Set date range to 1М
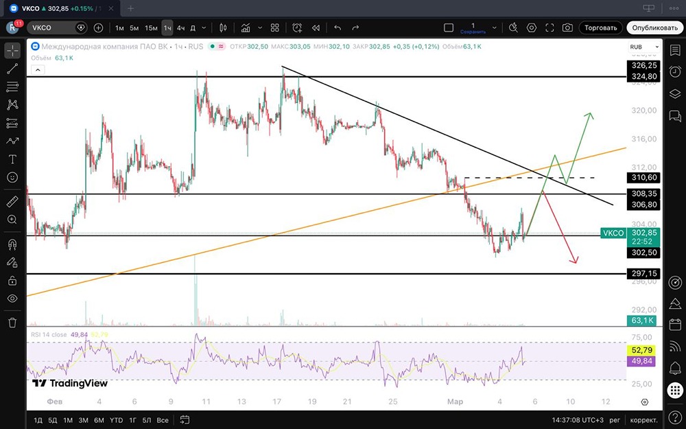The height and width of the screenshot is (429, 686). click(x=68, y=420)
